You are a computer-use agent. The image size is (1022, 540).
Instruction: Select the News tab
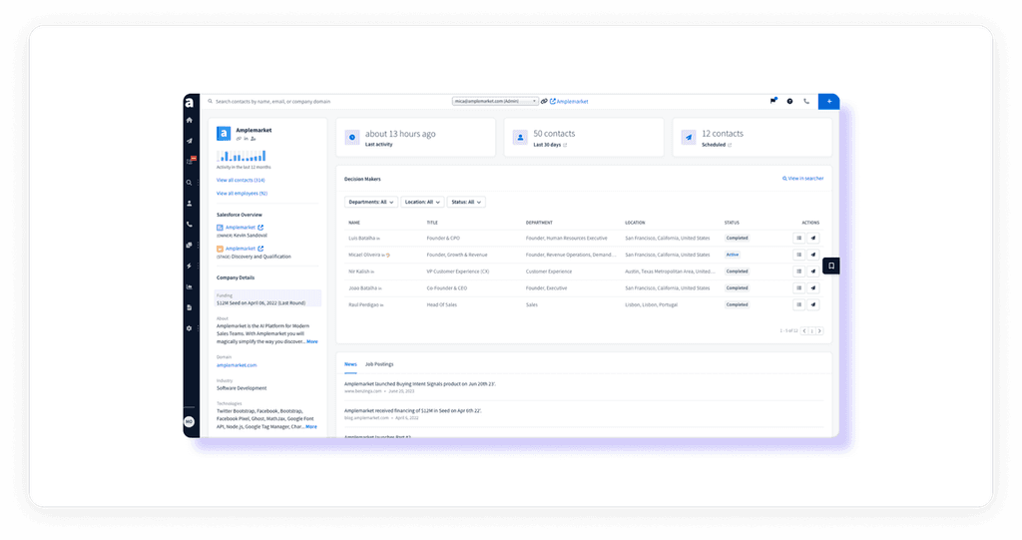(x=350, y=364)
